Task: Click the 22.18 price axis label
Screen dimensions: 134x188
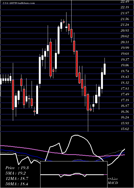Action: [x=125, y=7]
